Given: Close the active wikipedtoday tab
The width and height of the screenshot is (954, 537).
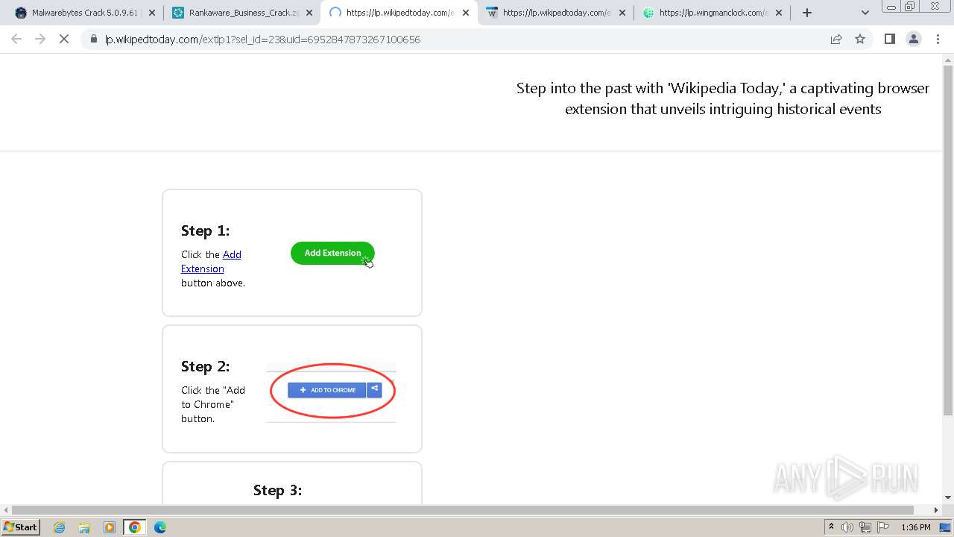Looking at the screenshot, I should (x=466, y=13).
